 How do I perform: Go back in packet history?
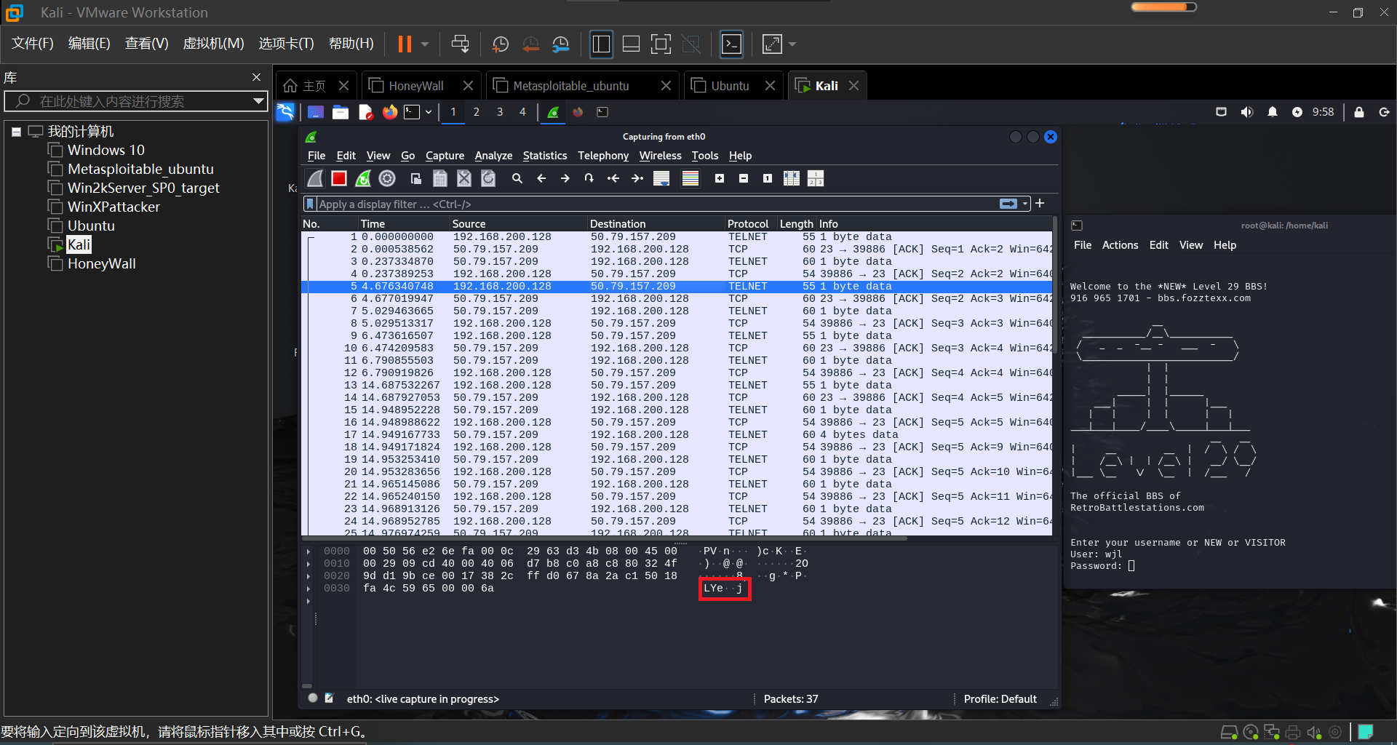click(x=541, y=178)
